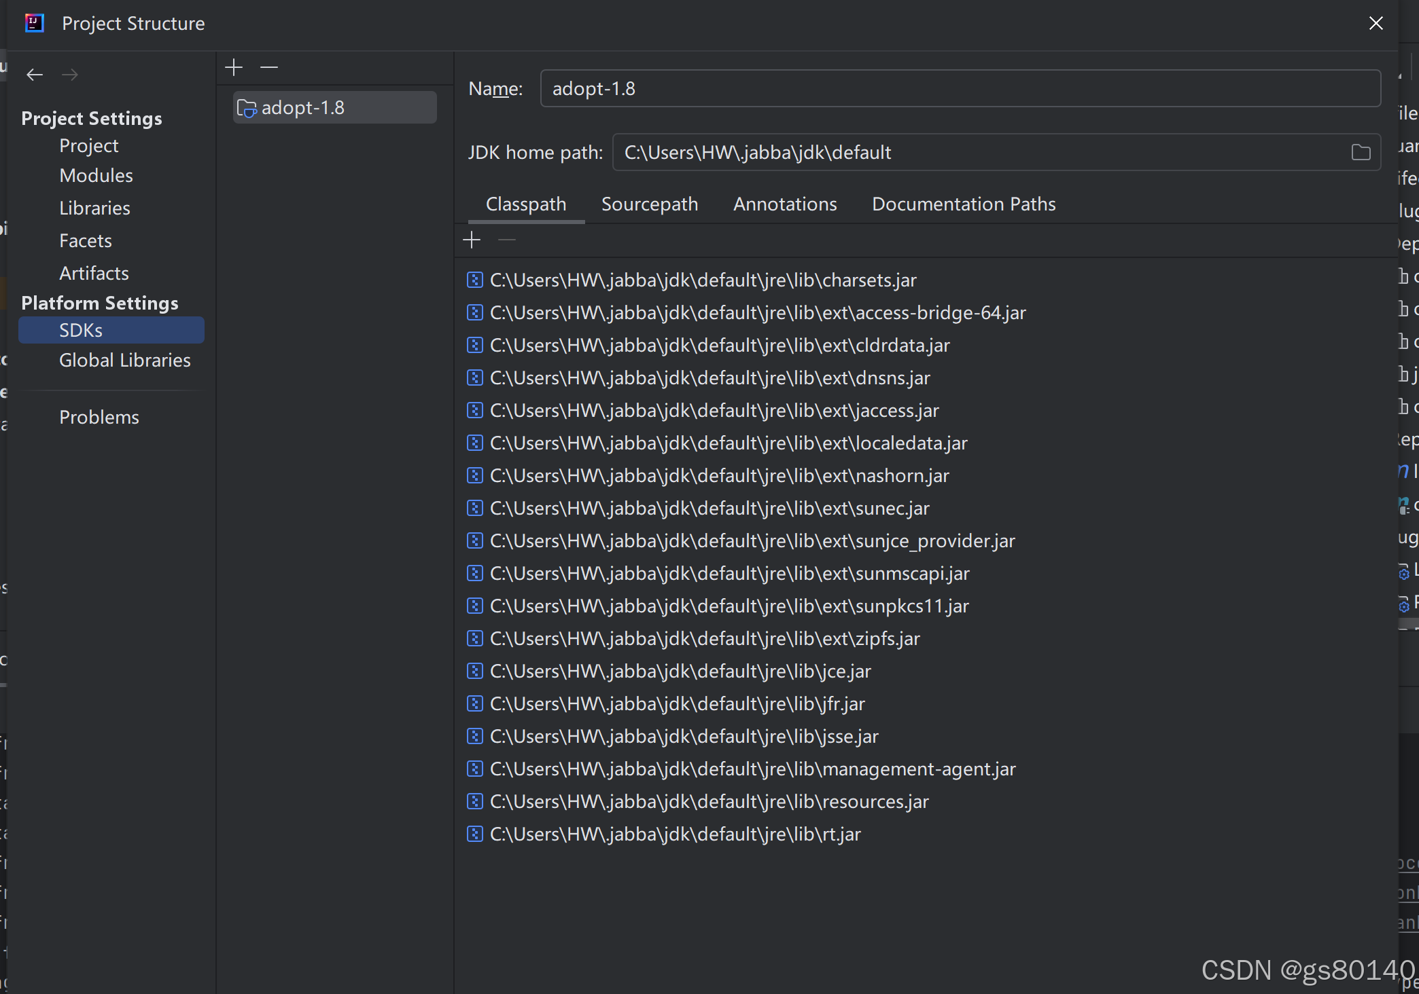Click the IntelliJ logo in the title bar

point(34,23)
